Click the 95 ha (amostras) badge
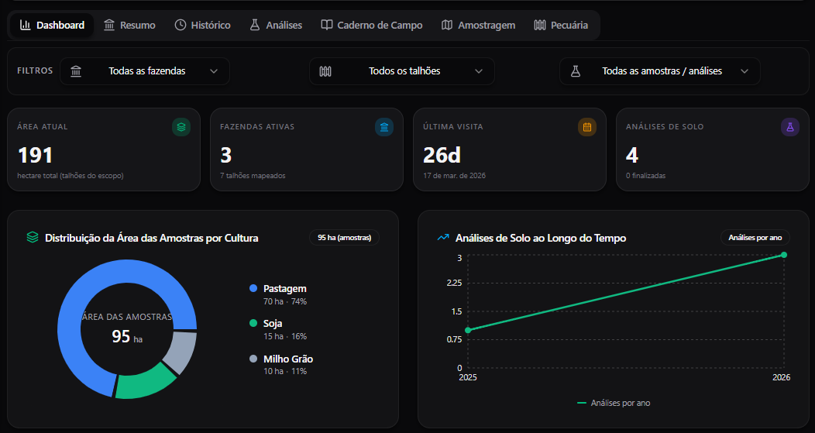This screenshot has width=815, height=433. [344, 238]
